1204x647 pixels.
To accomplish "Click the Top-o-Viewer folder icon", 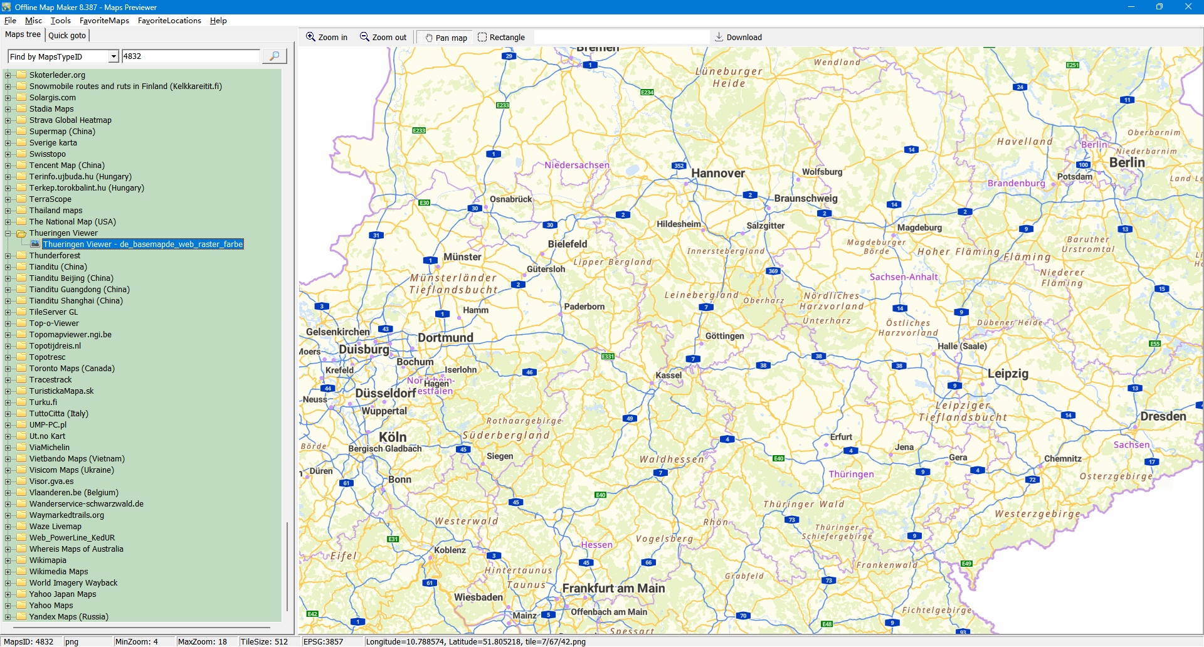I will pos(21,323).
